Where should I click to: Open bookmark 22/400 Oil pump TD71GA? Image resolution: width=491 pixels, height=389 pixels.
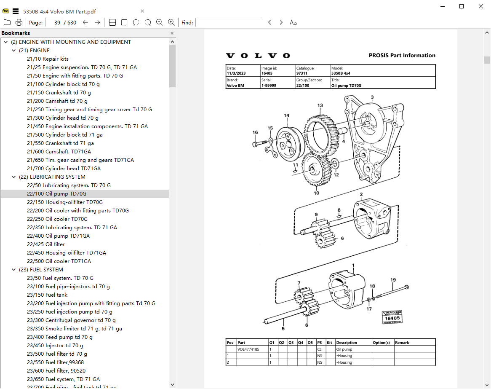click(58, 236)
